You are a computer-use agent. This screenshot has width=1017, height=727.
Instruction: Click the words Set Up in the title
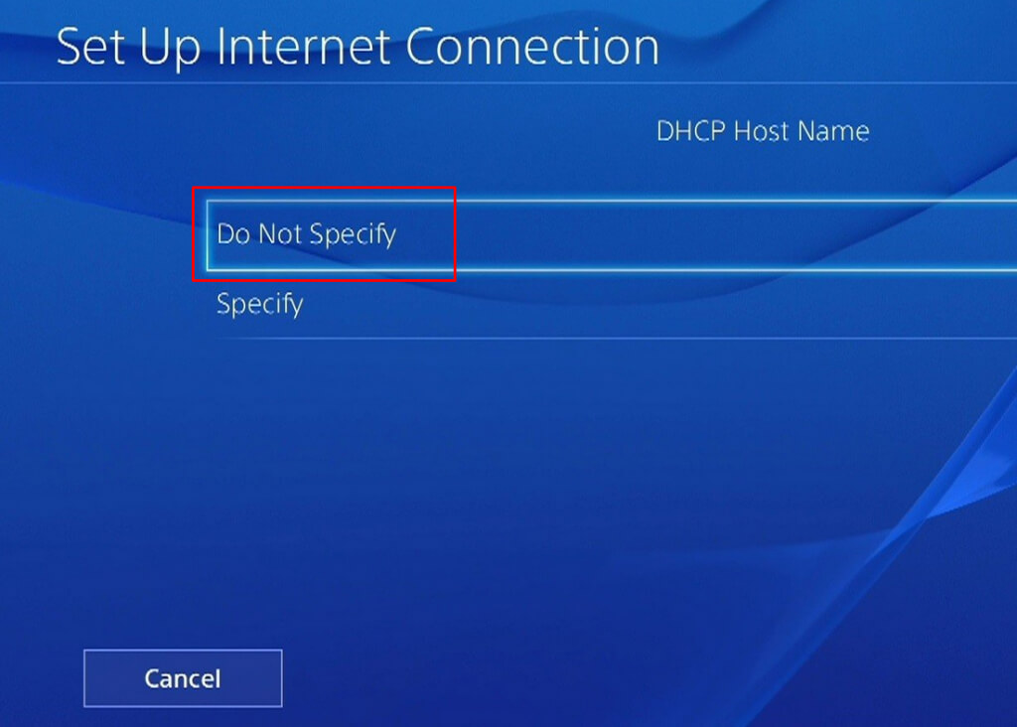pyautogui.click(x=128, y=48)
